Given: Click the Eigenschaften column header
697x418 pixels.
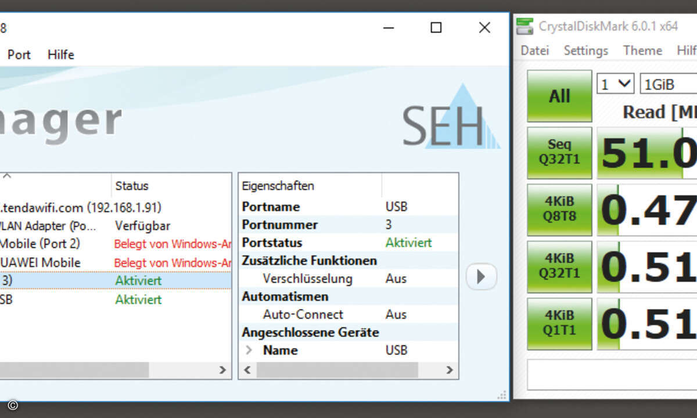Looking at the screenshot, I should coord(310,186).
